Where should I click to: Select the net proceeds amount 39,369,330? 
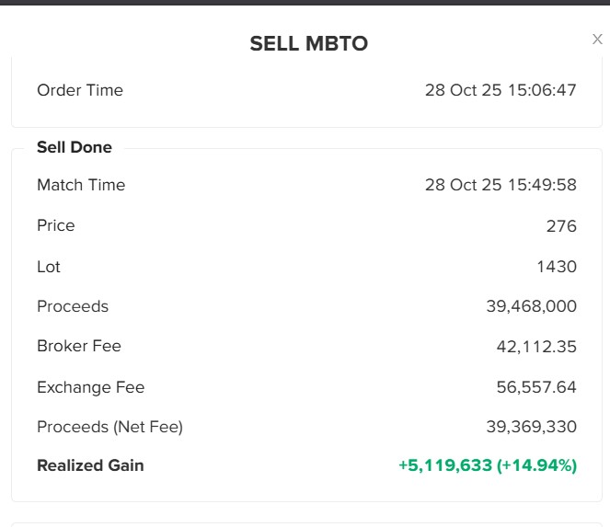(x=531, y=427)
